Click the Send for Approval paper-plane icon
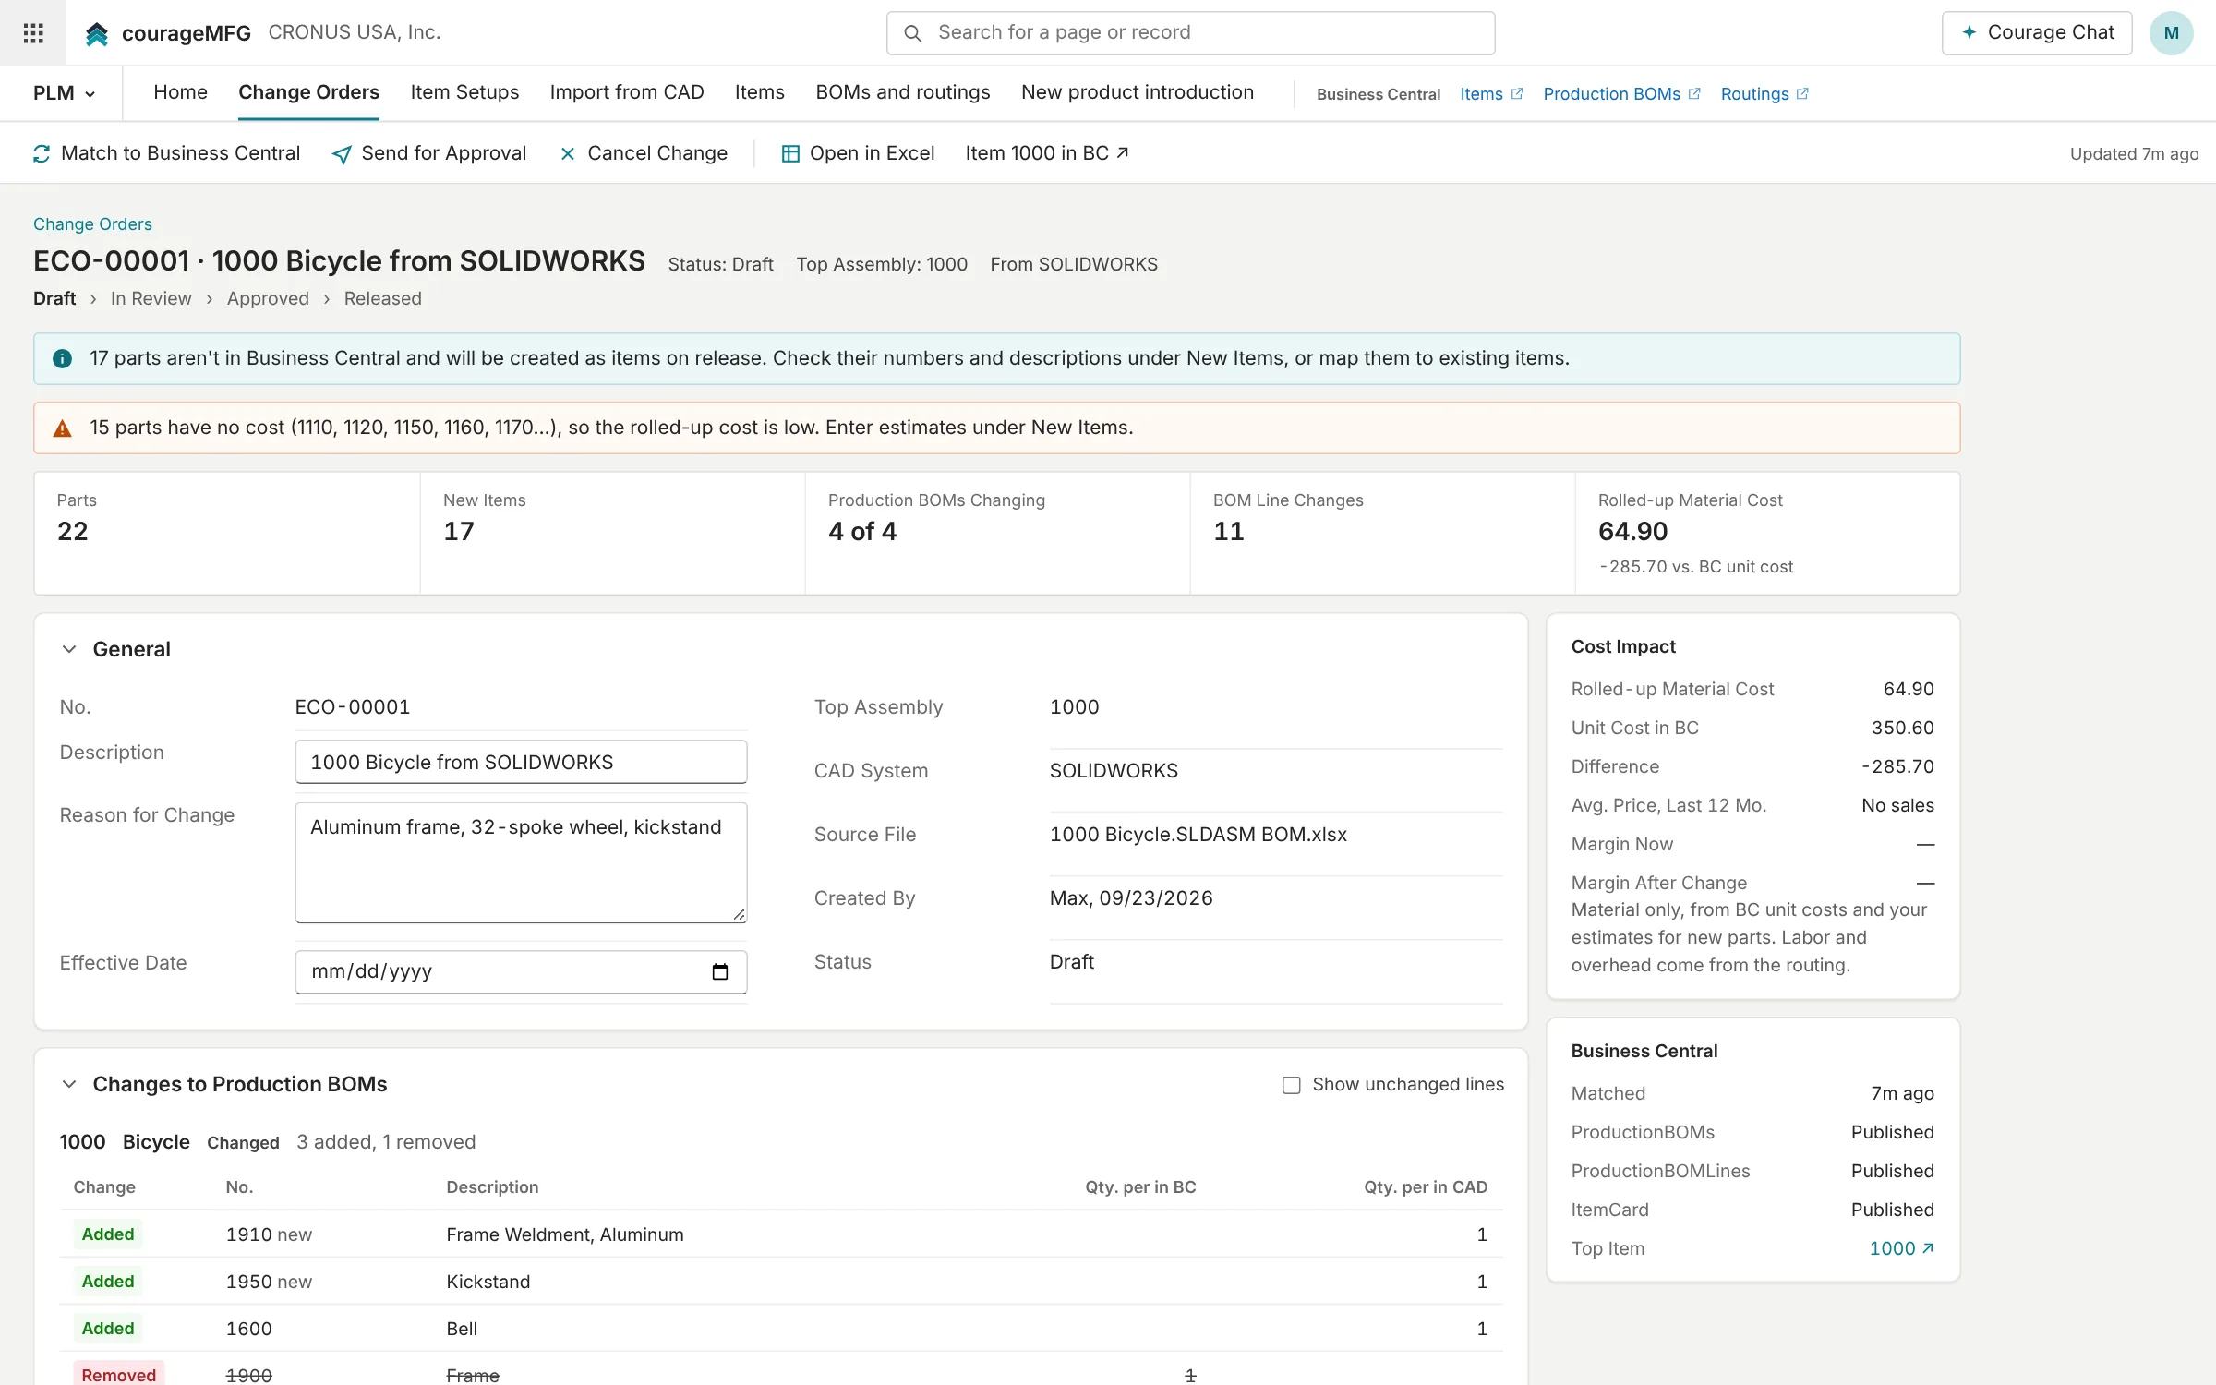The width and height of the screenshot is (2216, 1385). coord(342,154)
